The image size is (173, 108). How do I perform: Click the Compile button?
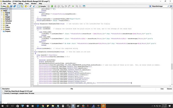[x=42, y=6]
